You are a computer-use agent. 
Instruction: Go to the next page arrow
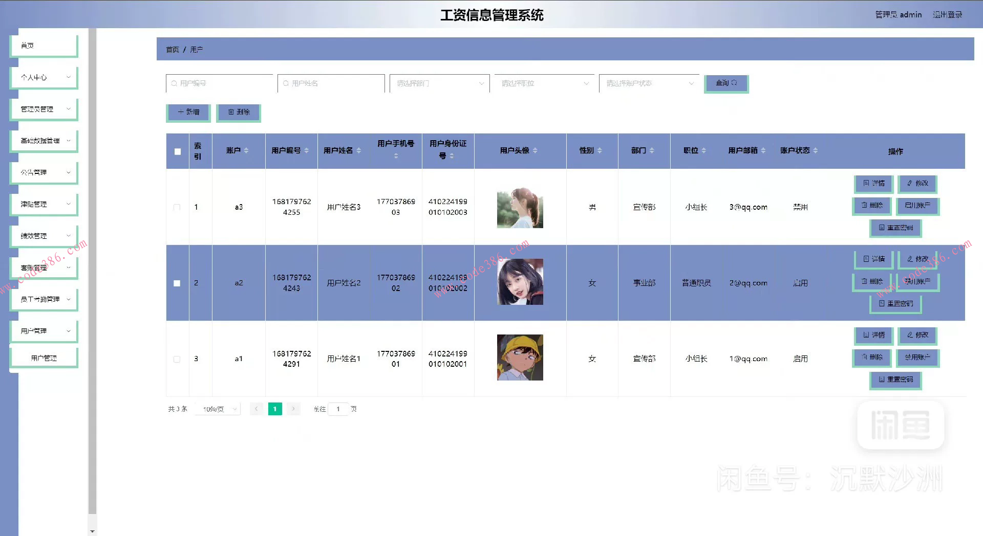click(x=293, y=409)
